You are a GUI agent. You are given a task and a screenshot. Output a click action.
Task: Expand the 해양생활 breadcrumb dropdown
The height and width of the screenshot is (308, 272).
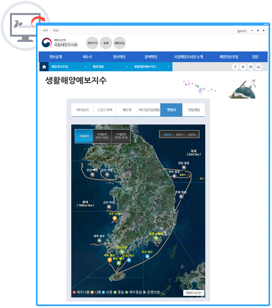[110, 67]
